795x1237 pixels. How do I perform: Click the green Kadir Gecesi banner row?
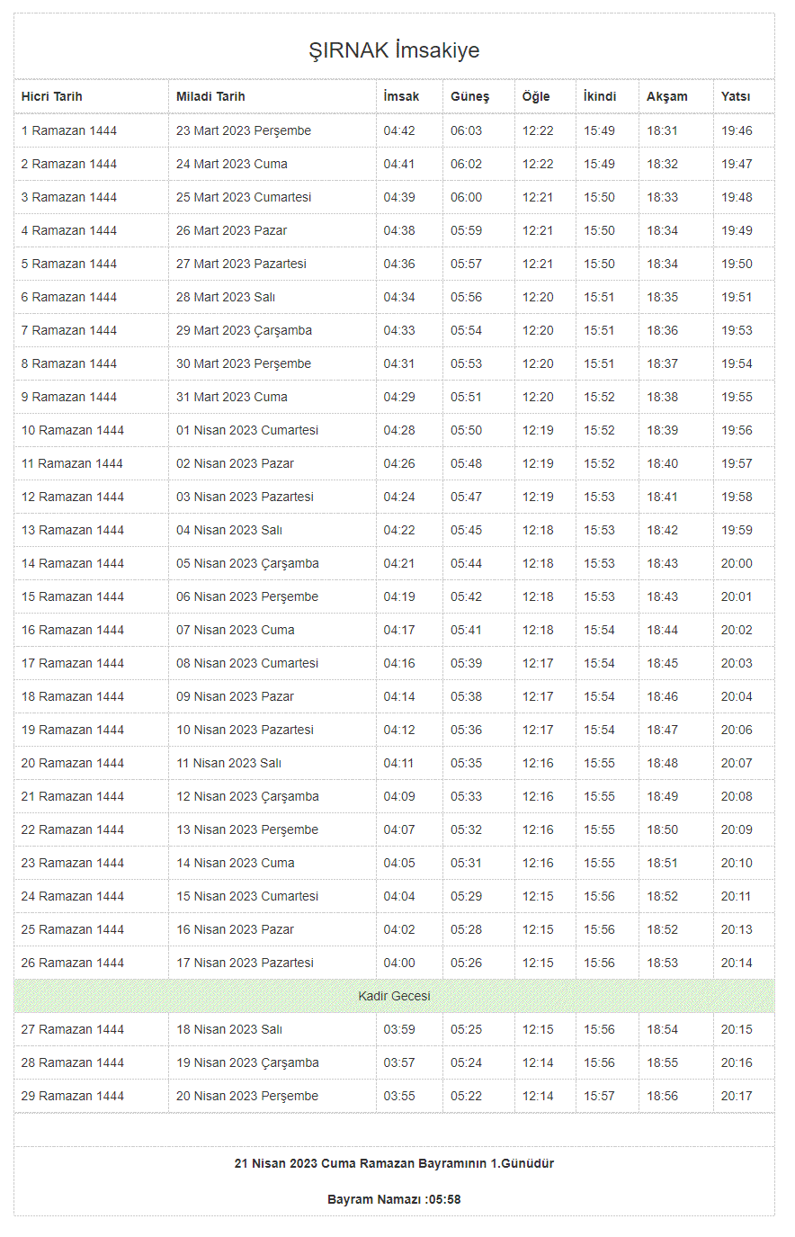pyautogui.click(x=394, y=996)
